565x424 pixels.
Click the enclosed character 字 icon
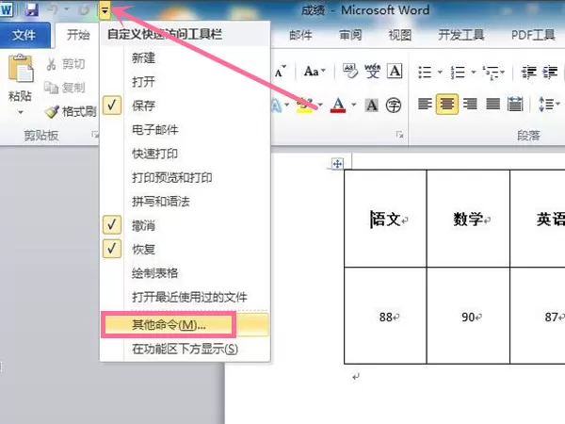(x=393, y=106)
